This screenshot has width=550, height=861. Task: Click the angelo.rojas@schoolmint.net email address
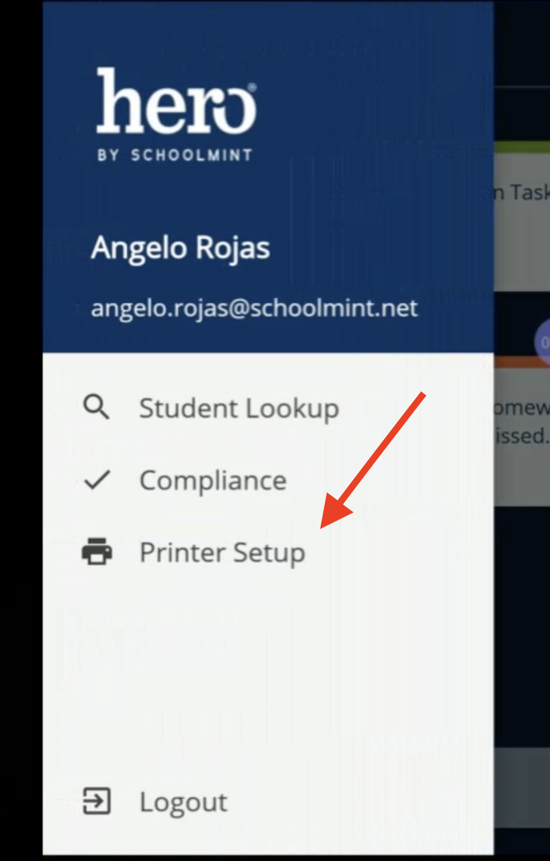[254, 308]
